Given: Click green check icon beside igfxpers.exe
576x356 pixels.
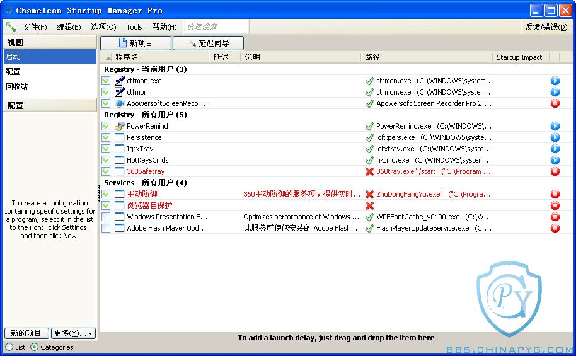Looking at the screenshot, I should 369,137.
